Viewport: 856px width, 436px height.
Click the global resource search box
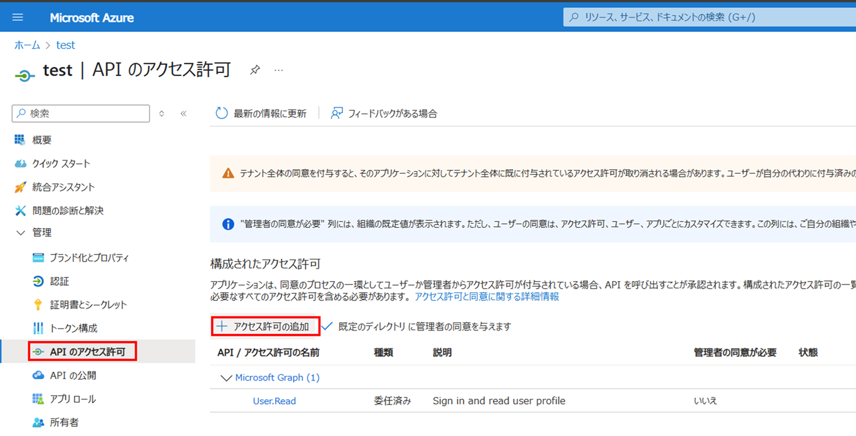pos(709,17)
